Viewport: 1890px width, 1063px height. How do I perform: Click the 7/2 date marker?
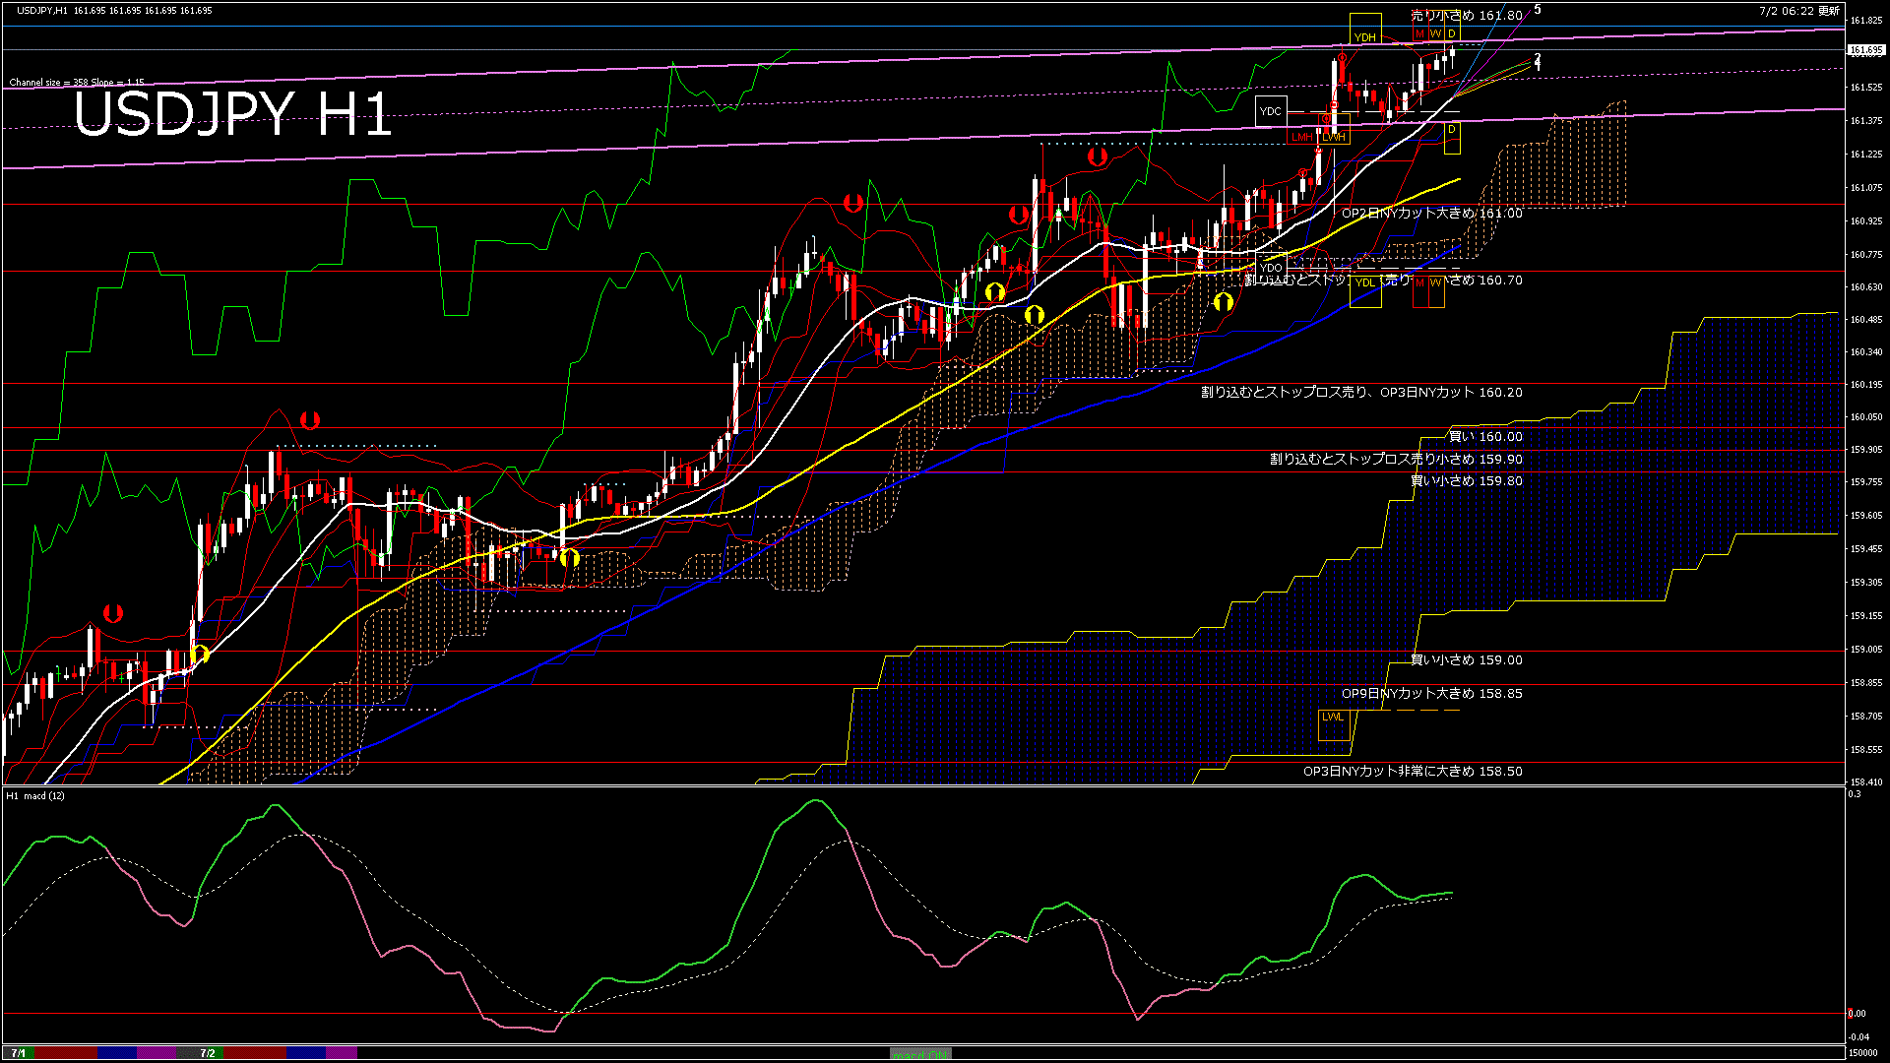click(208, 1053)
